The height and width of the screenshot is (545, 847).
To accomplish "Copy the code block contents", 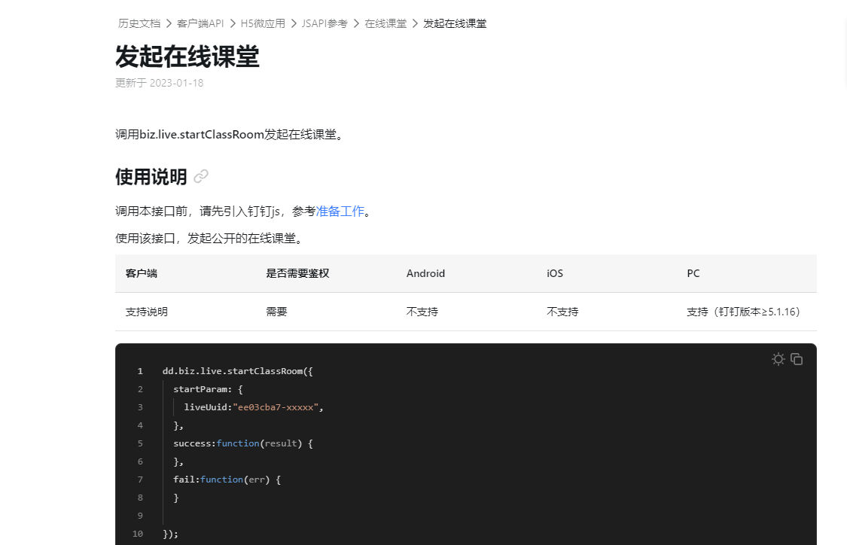I will click(797, 359).
